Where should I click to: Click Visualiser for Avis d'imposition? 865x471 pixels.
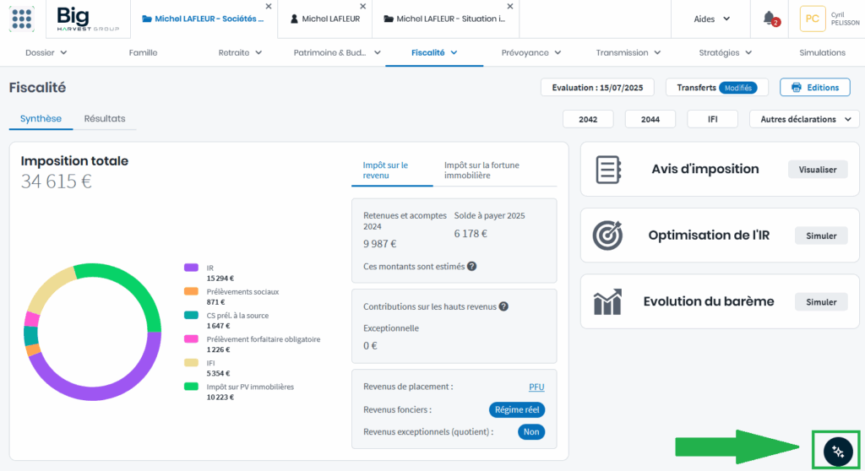pyautogui.click(x=818, y=170)
